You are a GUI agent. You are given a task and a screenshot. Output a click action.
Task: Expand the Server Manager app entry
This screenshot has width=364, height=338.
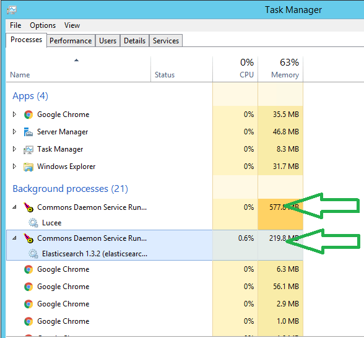point(14,132)
